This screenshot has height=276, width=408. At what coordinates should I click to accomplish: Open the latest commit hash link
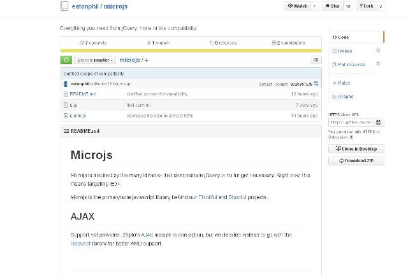(302, 84)
